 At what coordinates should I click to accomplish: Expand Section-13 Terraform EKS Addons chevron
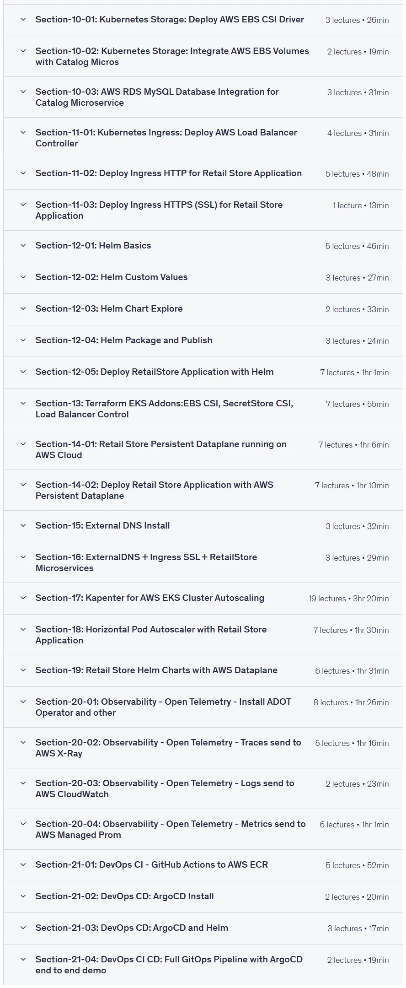point(23,404)
